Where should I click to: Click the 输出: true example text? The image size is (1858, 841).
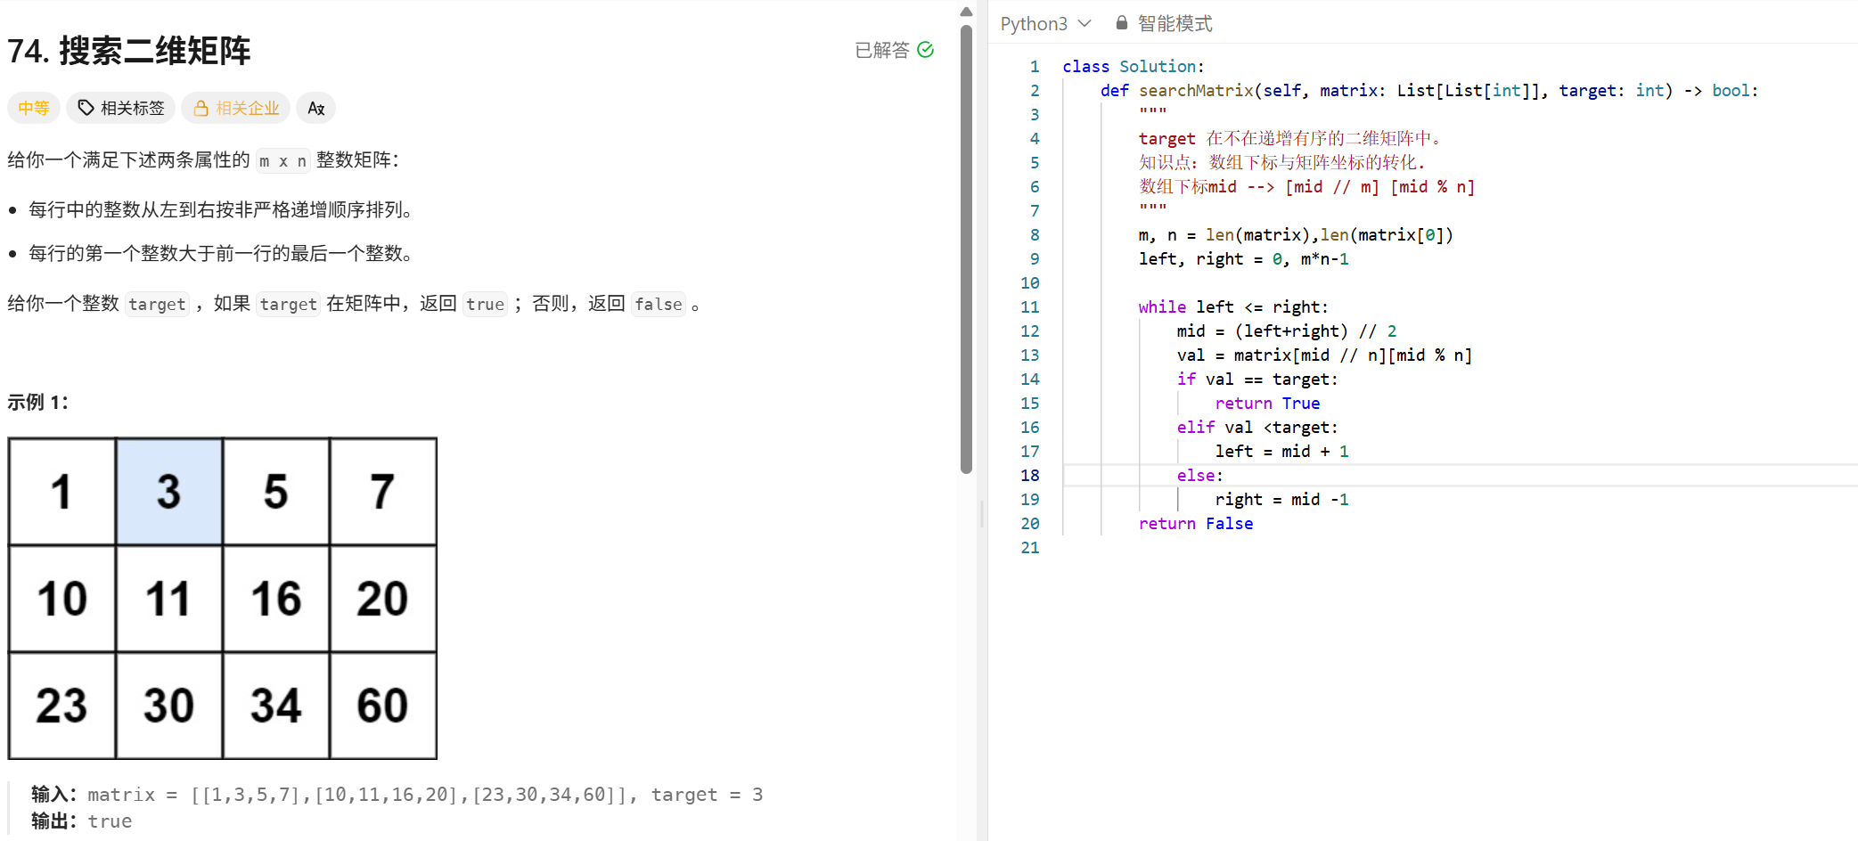(x=81, y=821)
